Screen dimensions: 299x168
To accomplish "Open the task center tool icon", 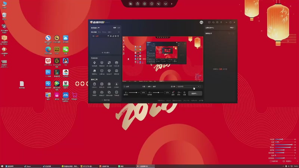I will (95, 85).
